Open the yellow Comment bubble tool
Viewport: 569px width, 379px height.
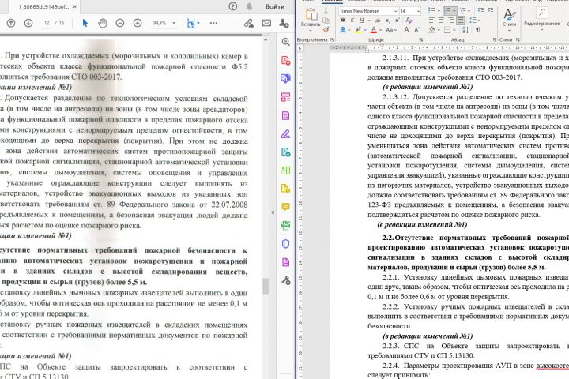pyautogui.click(x=285, y=207)
